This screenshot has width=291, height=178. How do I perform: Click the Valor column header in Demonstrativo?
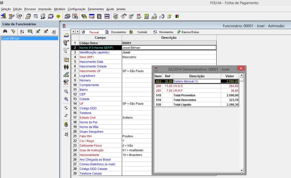(x=230, y=76)
